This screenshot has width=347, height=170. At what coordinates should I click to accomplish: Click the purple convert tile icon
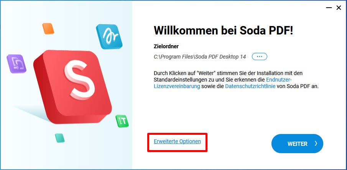[x=16, y=64]
